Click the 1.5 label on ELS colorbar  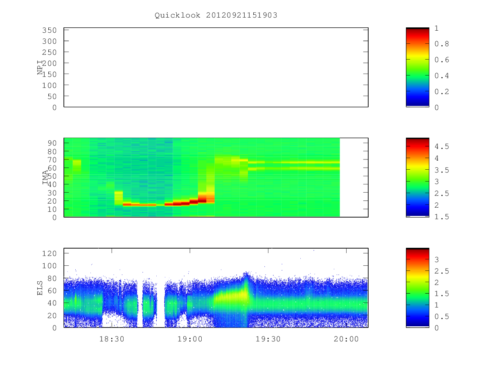coord(441,294)
